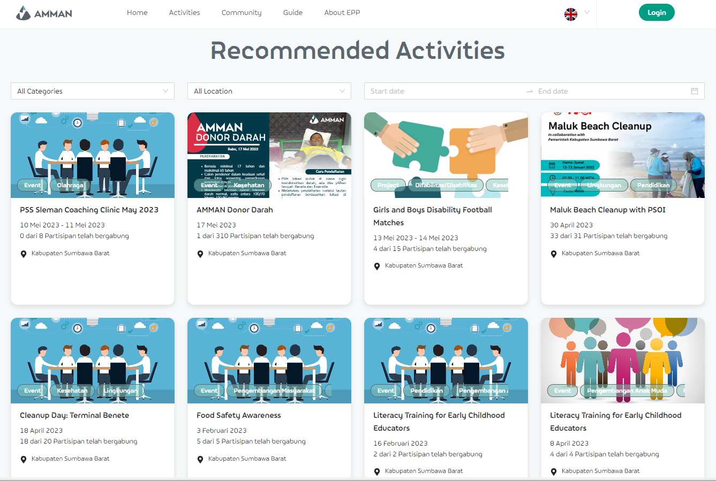The width and height of the screenshot is (716, 481).
Task: Click location pin on AMMAN Donor Darah card
Action: [x=200, y=254]
